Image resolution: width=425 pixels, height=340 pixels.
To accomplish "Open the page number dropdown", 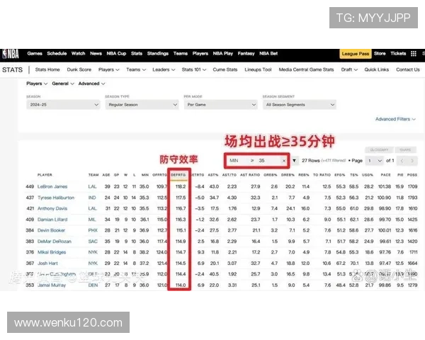I will point(375,161).
